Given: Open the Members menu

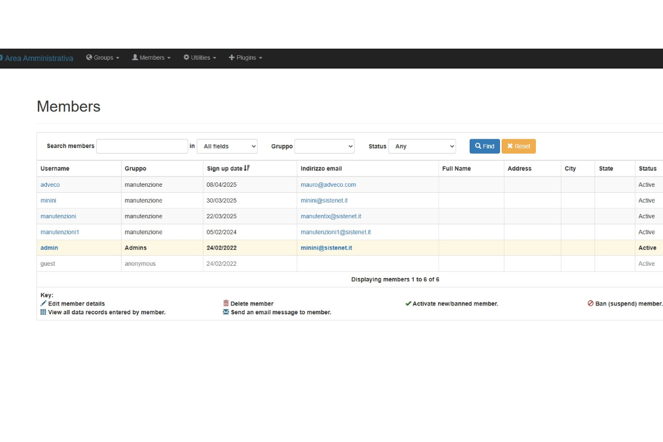Looking at the screenshot, I should pos(151,57).
